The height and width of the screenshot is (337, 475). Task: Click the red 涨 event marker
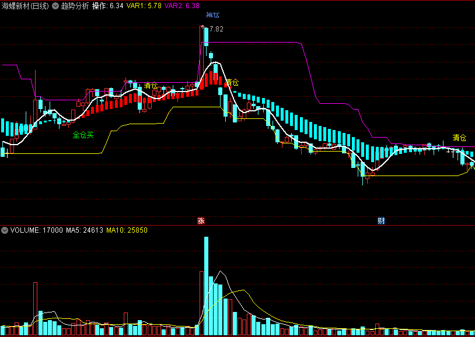point(201,220)
